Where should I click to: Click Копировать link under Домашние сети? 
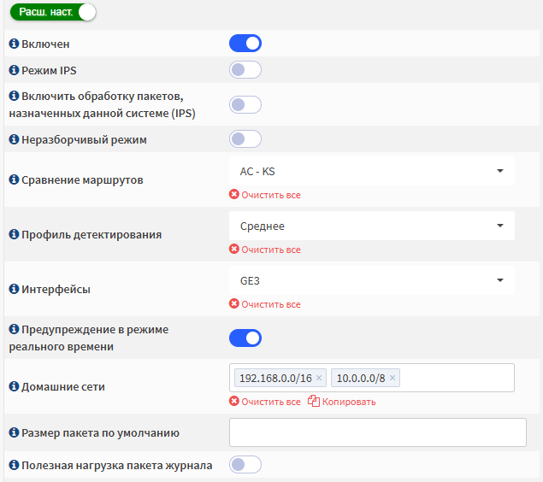click(x=342, y=402)
